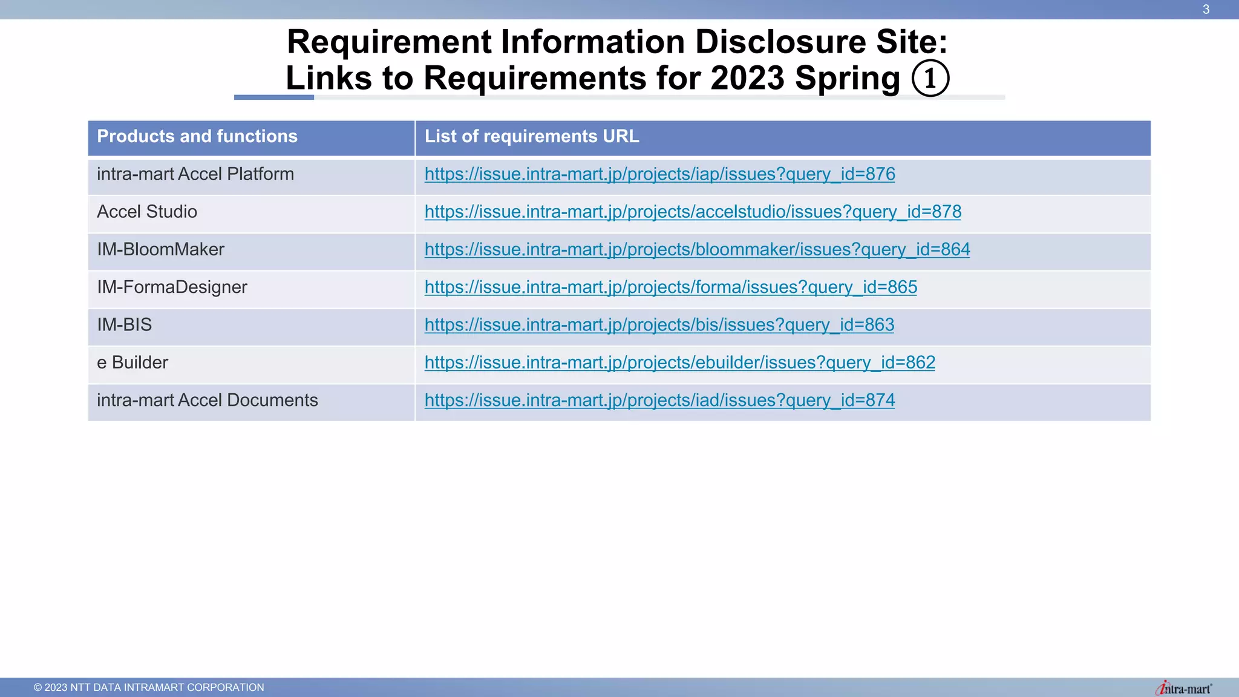Click the circled number 1 in title
Screen dimensions: 1239x697
pos(930,79)
